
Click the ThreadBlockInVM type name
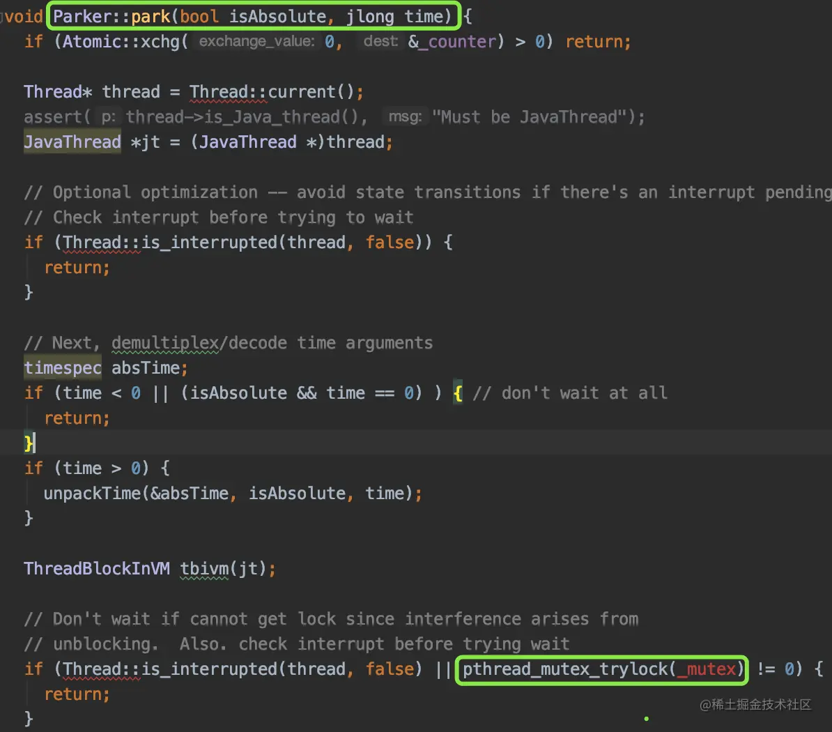[x=97, y=568]
